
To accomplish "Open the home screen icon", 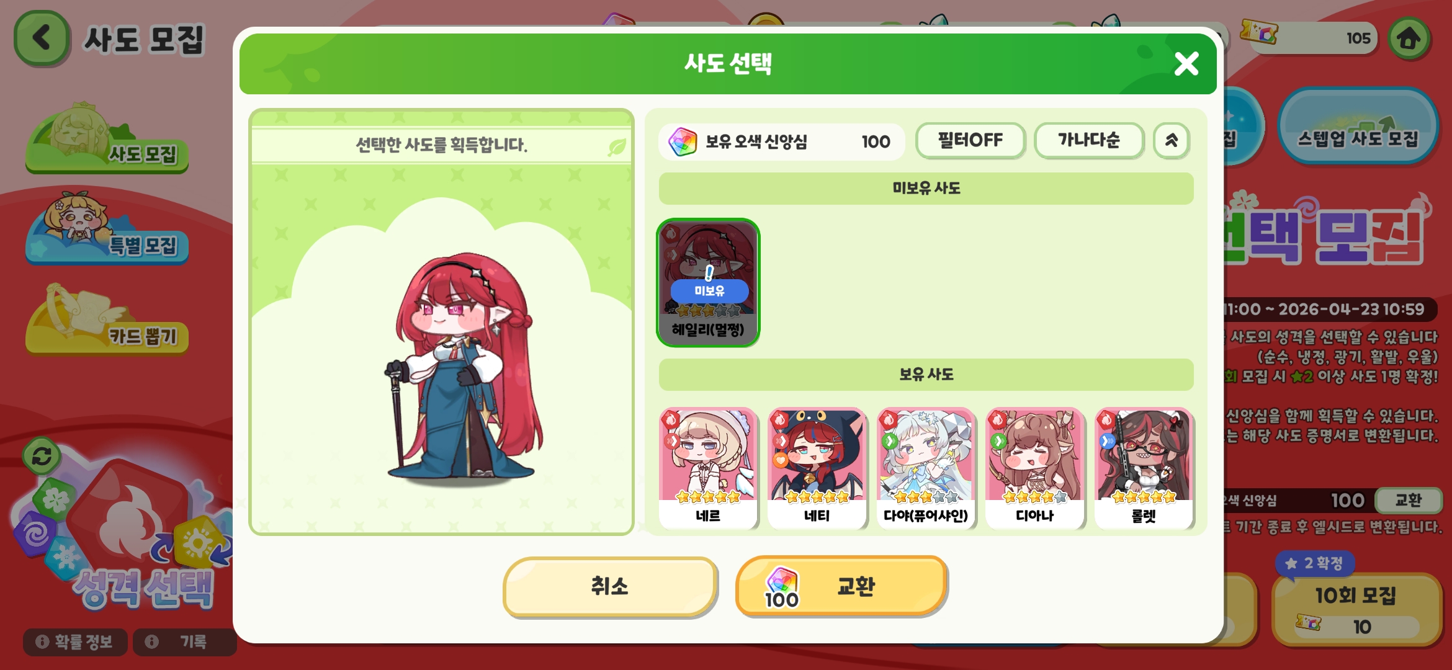I will click(x=1409, y=38).
